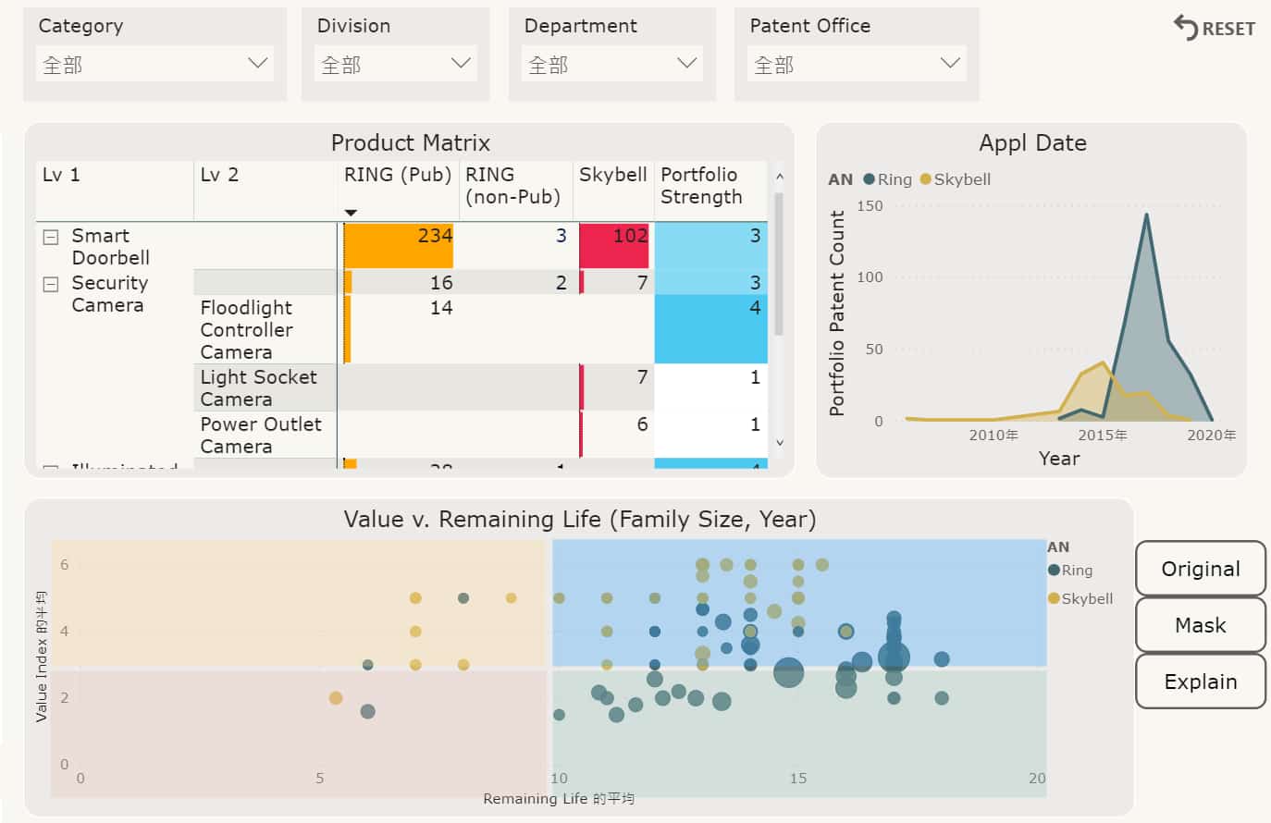This screenshot has height=823, width=1271.
Task: Open the Department dropdown
Action: pyautogui.click(x=611, y=64)
